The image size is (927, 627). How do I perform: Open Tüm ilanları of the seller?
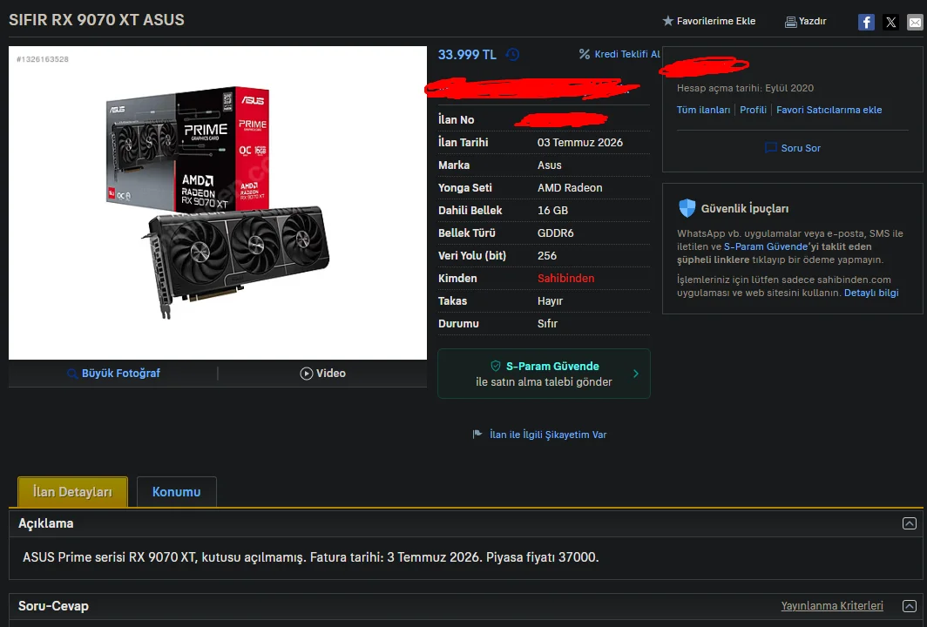pos(703,110)
